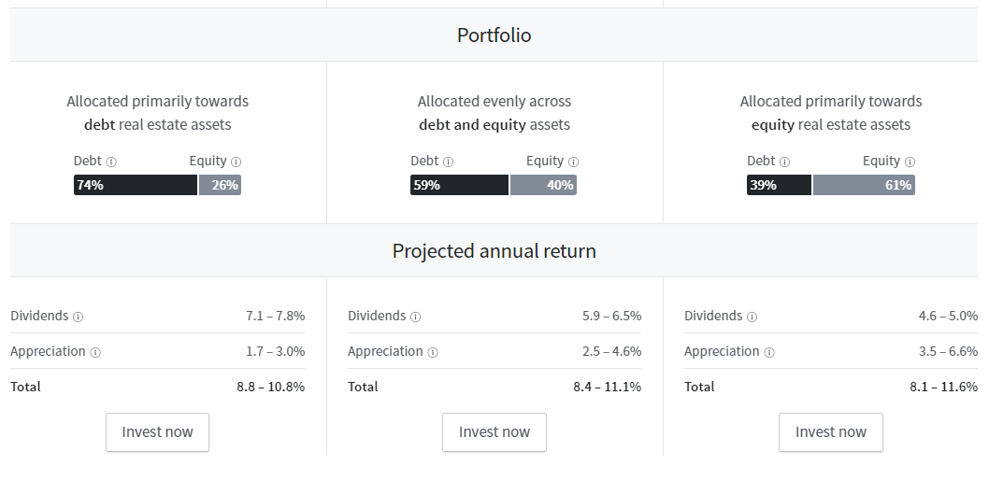Click the 61% equity bar segment
This screenshot has height=494, width=989.
click(x=864, y=185)
